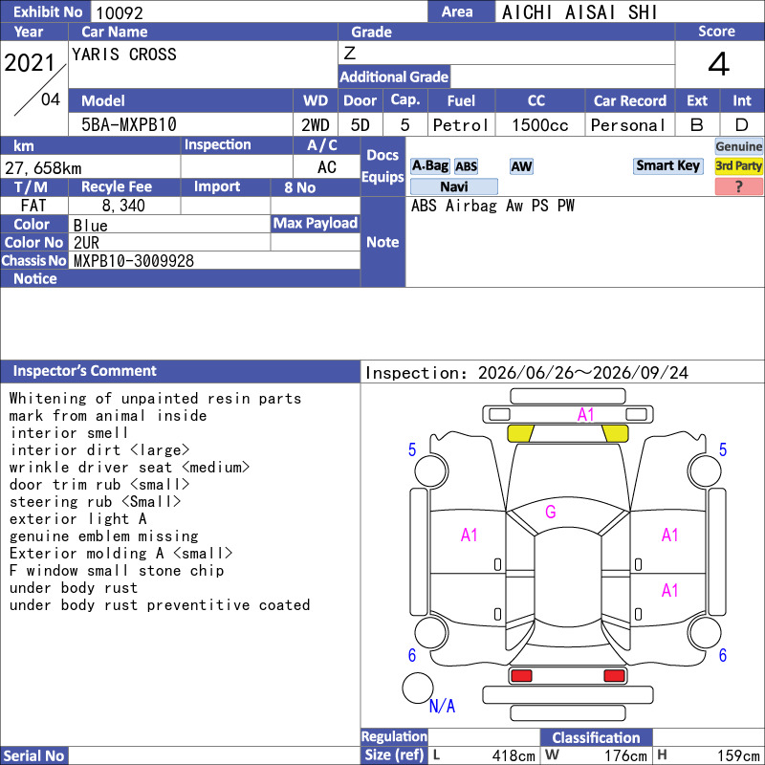Select the Genuine badge
The image size is (765, 765).
[x=738, y=146]
